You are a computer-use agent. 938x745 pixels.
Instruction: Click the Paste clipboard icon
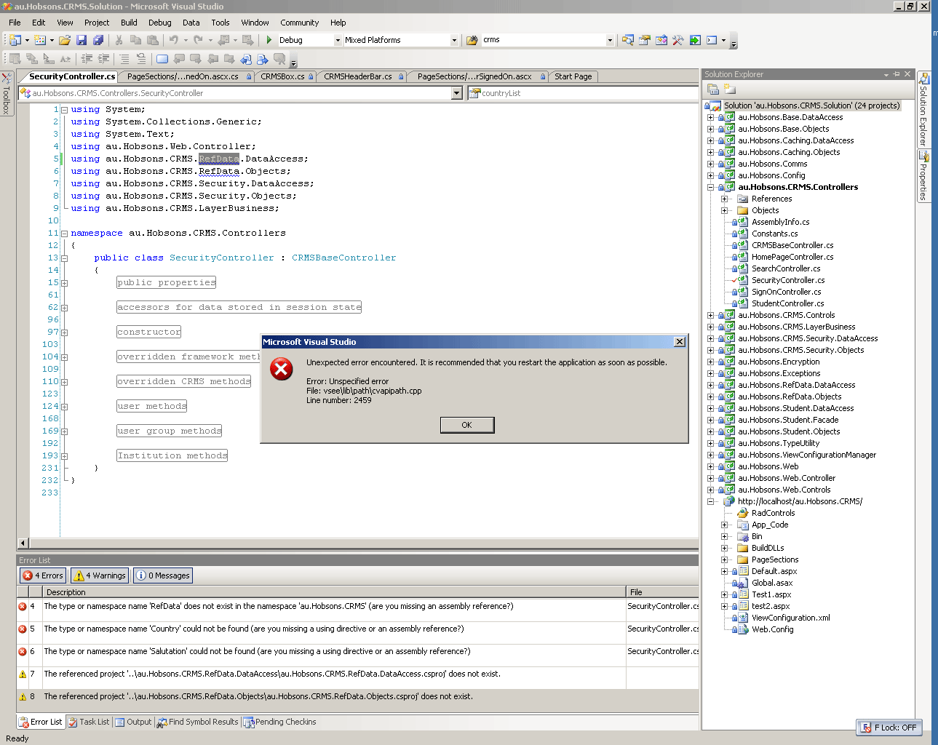[x=153, y=40]
